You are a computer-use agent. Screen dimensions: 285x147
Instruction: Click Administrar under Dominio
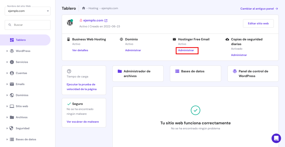(x=133, y=50)
